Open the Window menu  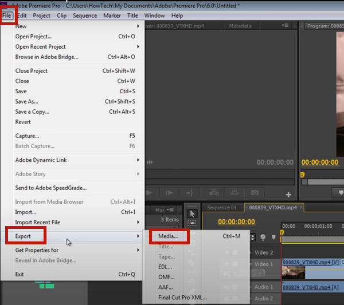tap(154, 15)
